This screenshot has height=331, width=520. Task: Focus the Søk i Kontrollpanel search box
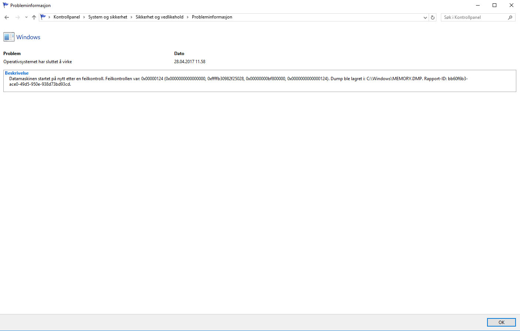[478, 17]
